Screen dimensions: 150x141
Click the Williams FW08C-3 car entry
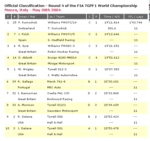pos(61,46)
